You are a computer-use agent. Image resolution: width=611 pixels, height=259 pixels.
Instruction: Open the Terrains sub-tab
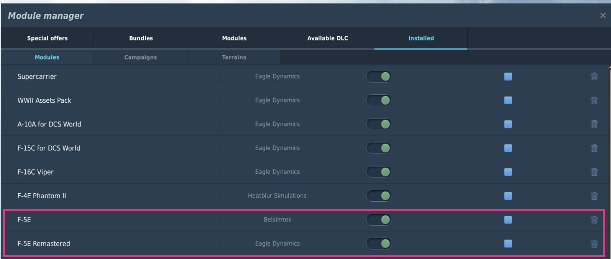(x=234, y=57)
